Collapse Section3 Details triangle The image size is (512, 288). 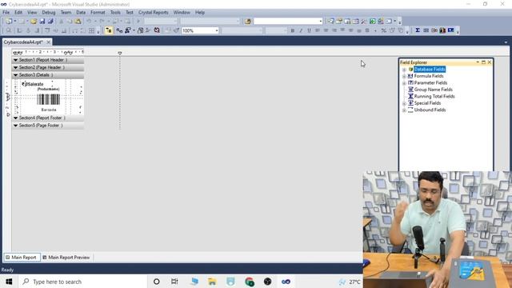tap(15, 75)
